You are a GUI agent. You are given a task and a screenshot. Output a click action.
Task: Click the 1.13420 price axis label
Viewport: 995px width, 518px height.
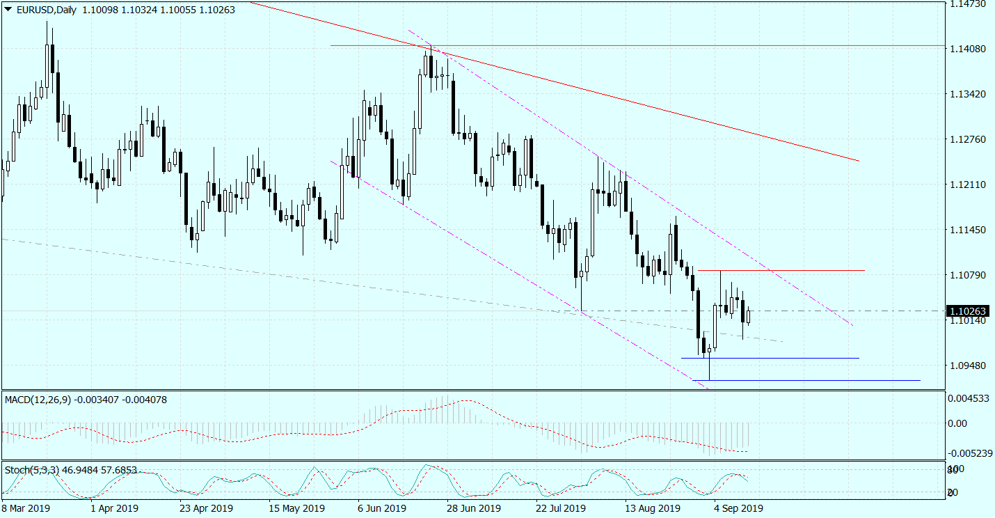point(968,94)
